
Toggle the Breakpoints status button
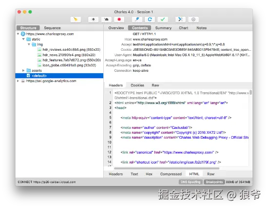(214, 182)
